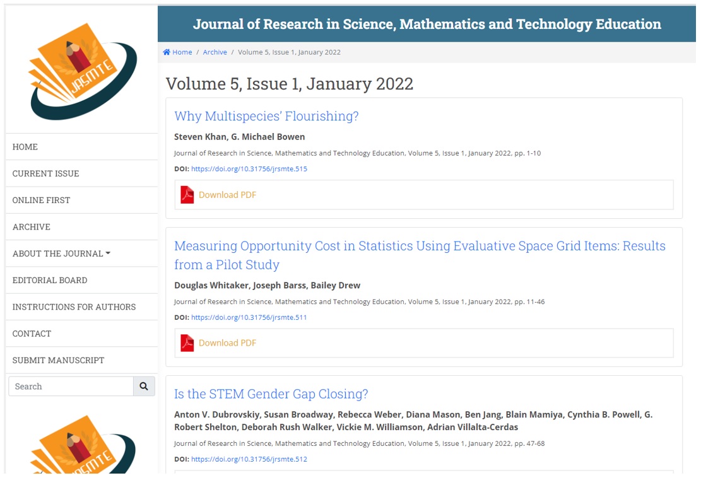This screenshot has height=478, width=701.
Task: Click PDF icon for Measuring Opportunity Cost article
Action: (x=187, y=343)
